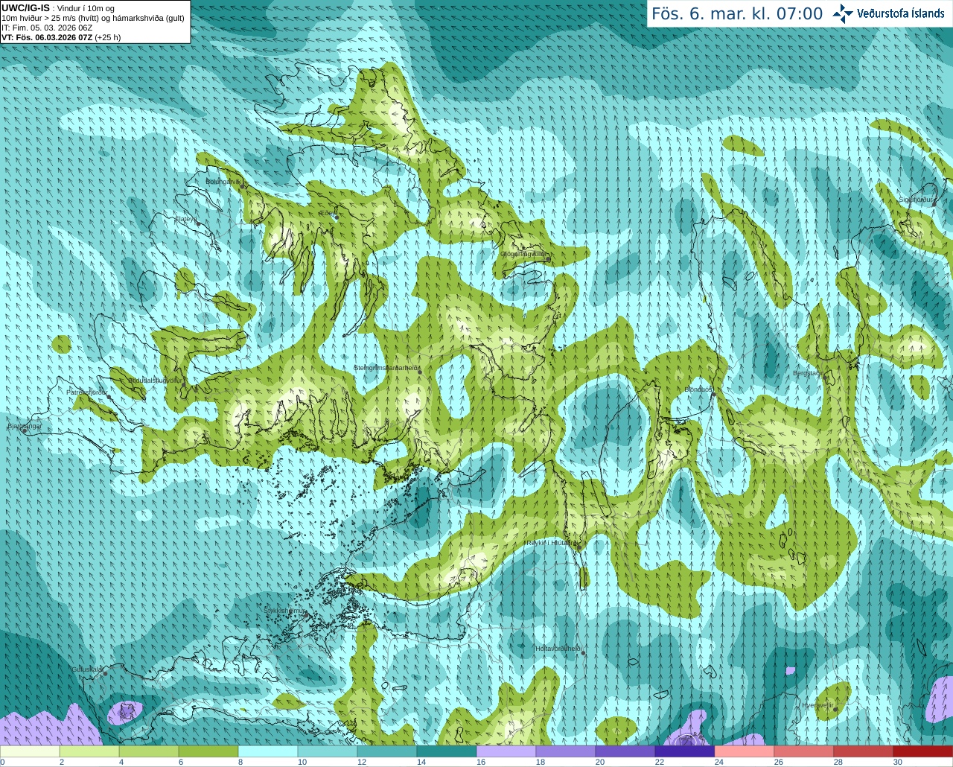
Task: Click the Blönduós station label
Action: coord(699,389)
